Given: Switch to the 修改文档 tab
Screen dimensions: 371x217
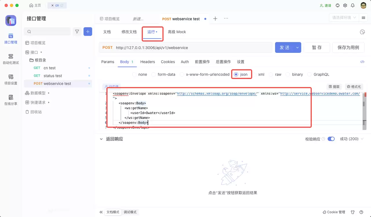Looking at the screenshot, I should [x=129, y=32].
